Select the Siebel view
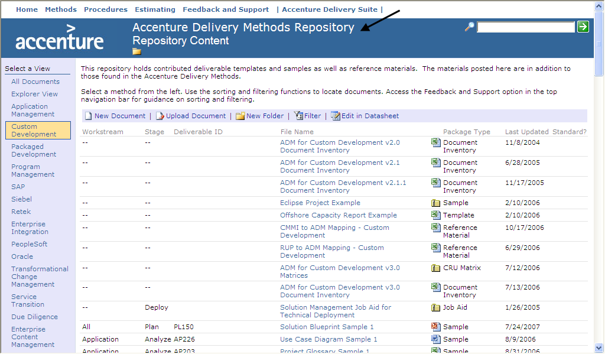Screen dimensions: 605x354 click(22, 199)
